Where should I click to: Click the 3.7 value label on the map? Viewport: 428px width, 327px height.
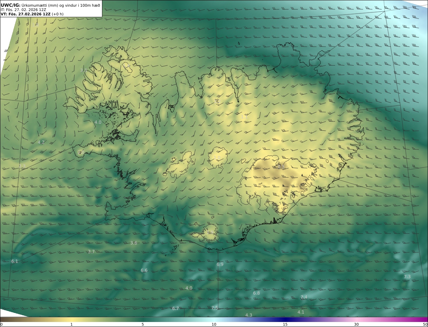tap(91, 251)
